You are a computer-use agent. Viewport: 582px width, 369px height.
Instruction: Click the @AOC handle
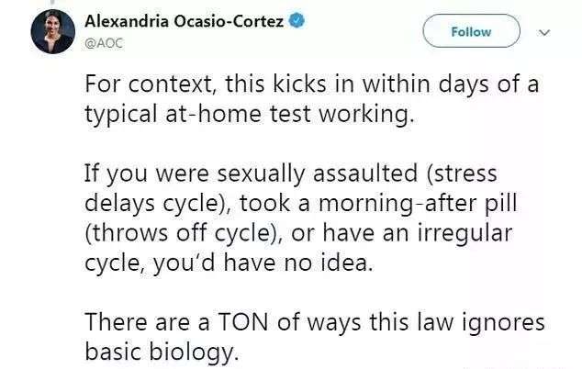coord(104,43)
